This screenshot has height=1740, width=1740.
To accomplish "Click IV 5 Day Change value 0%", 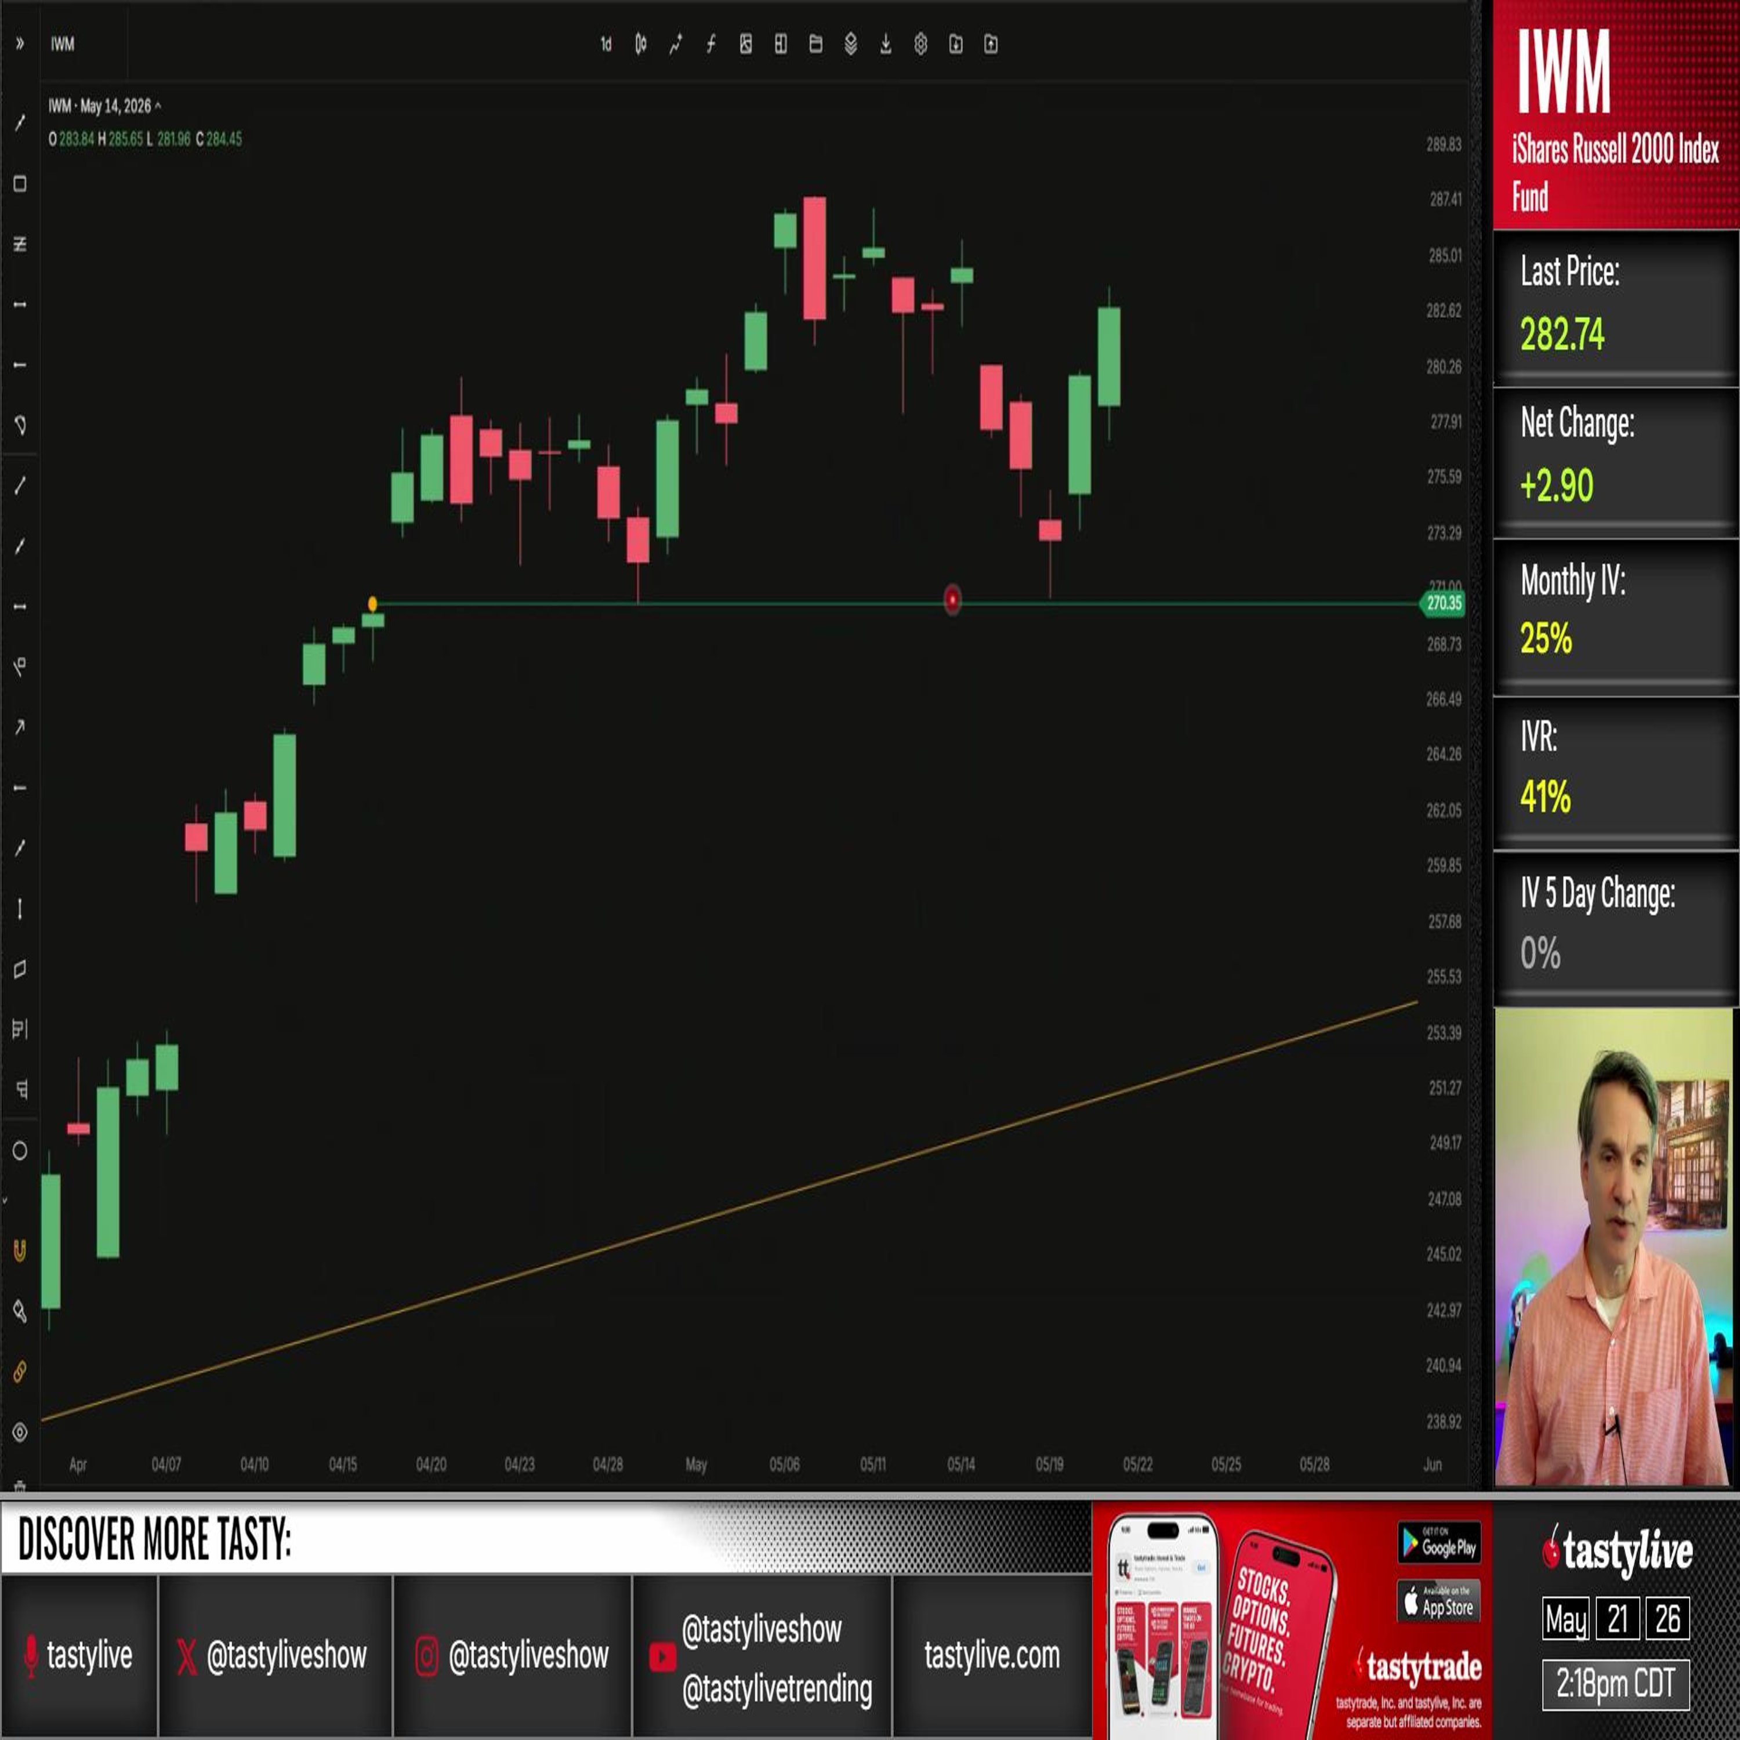I will pos(1540,954).
